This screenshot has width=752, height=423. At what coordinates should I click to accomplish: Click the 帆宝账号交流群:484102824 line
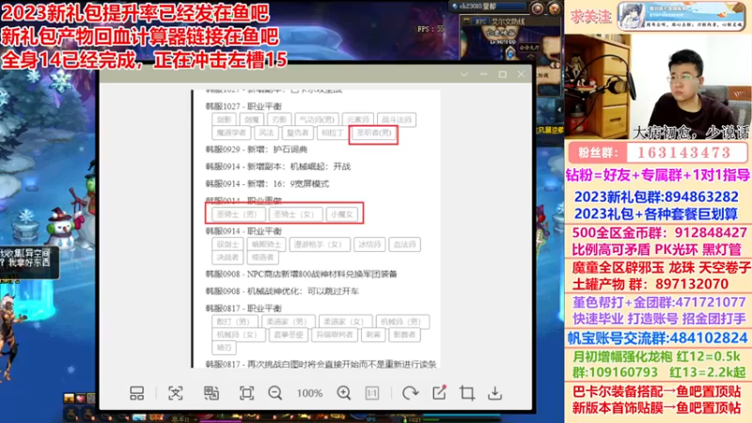tap(657, 338)
